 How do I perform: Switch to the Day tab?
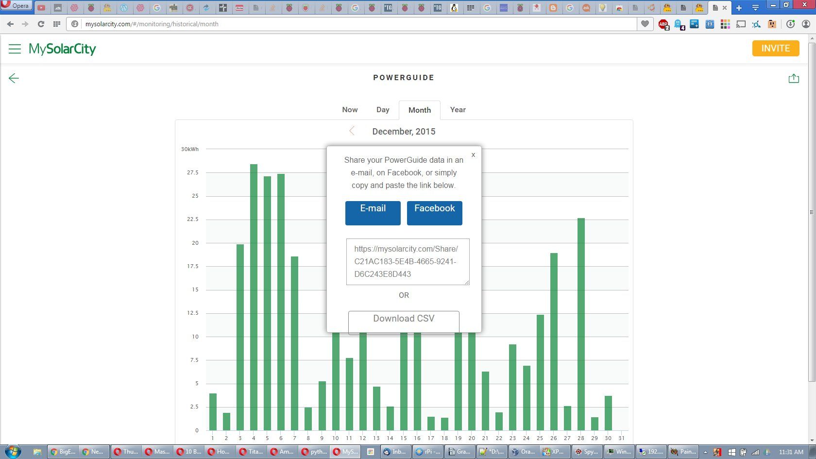coord(383,110)
